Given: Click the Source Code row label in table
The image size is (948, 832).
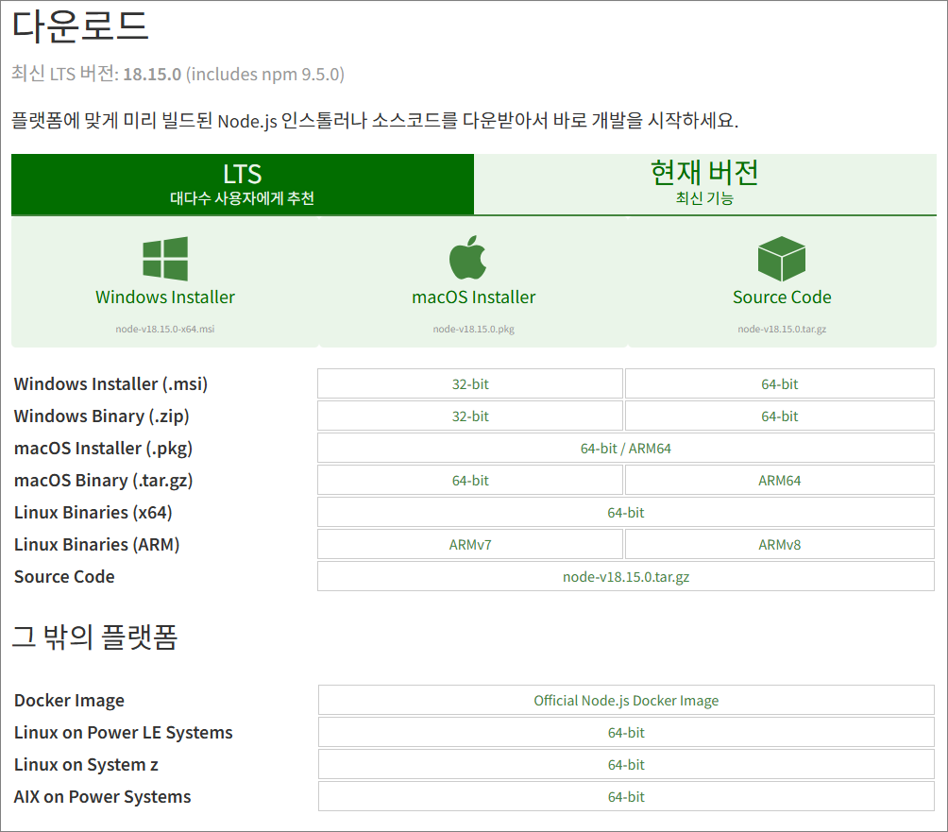Looking at the screenshot, I should coord(64,576).
